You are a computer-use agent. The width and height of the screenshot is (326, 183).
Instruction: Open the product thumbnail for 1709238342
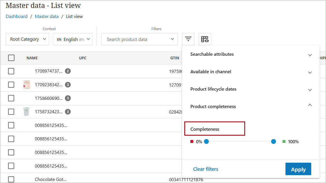(x=27, y=85)
